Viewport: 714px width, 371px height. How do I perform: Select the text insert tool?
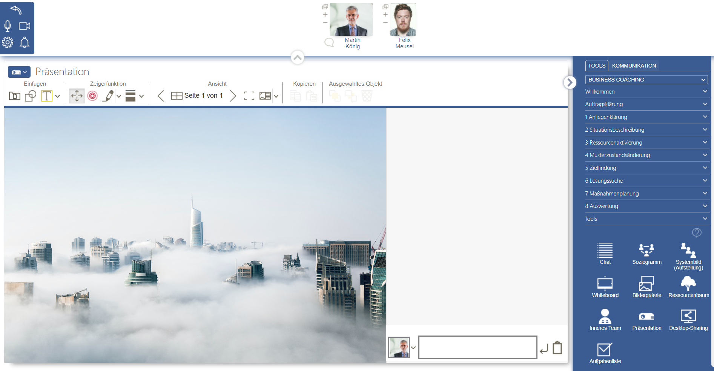[x=47, y=96]
